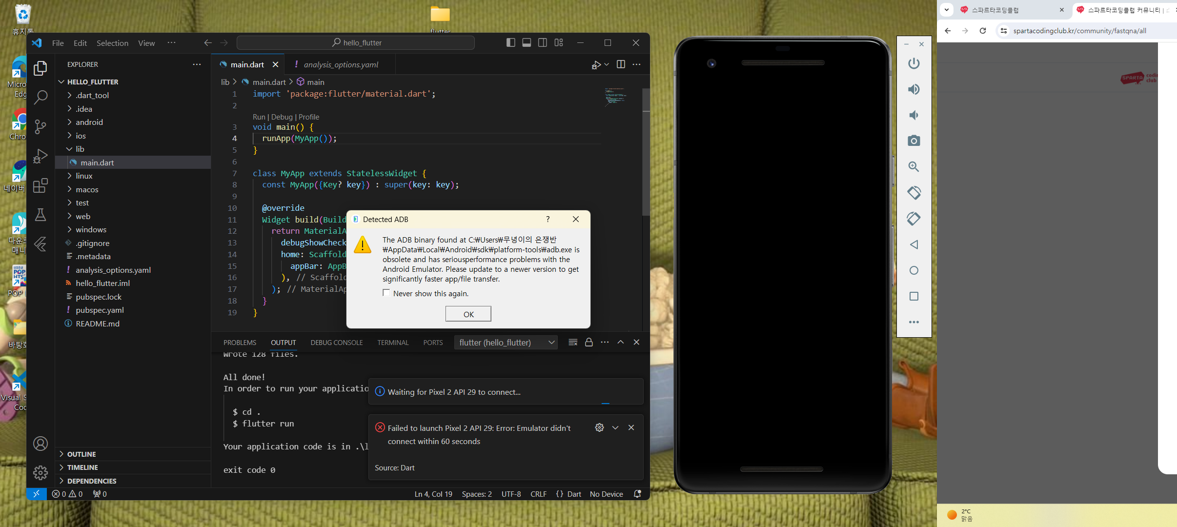Reload the Chrome page
1177x527 pixels.
coord(983,31)
